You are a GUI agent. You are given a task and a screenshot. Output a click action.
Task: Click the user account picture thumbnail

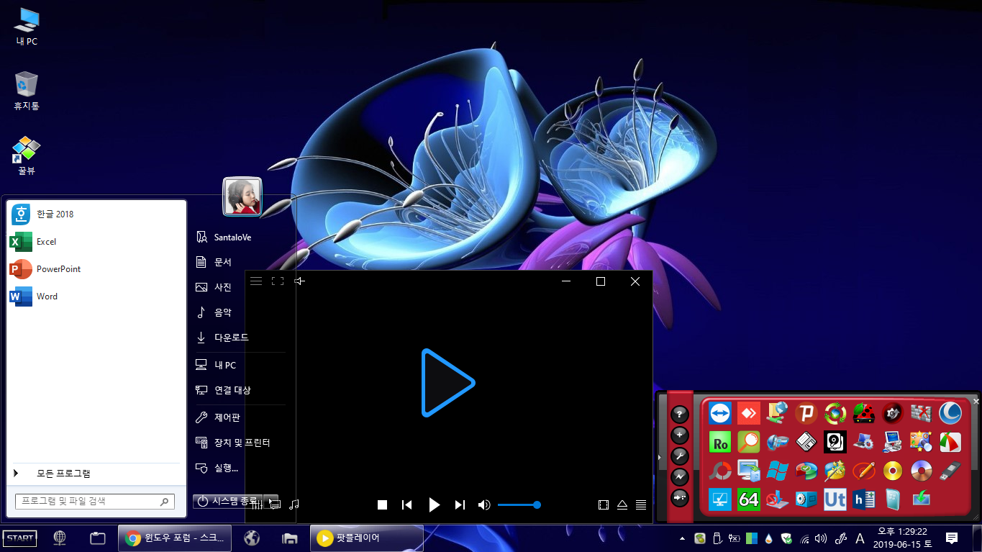click(x=242, y=196)
